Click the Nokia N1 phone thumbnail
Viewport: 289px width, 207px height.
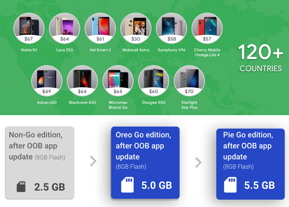[x=29, y=28]
